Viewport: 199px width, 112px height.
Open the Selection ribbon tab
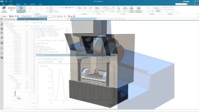(33, 4)
